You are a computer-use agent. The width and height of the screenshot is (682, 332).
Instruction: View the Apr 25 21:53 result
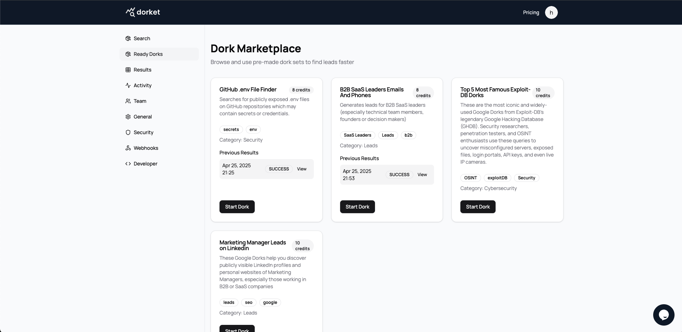click(x=422, y=175)
